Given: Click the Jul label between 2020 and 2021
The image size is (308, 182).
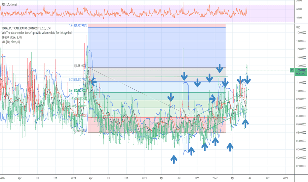Looking at the screenshot, I should (x=108, y=178).
